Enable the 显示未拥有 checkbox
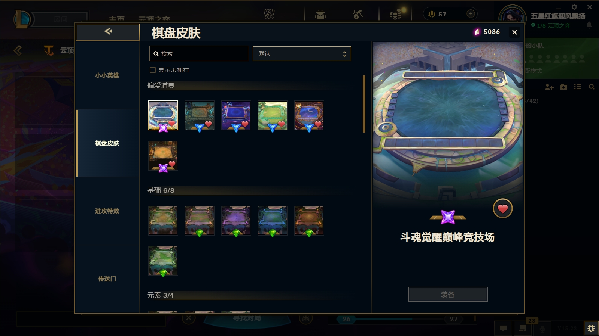Screen dimensions: 599x336 (x=153, y=70)
